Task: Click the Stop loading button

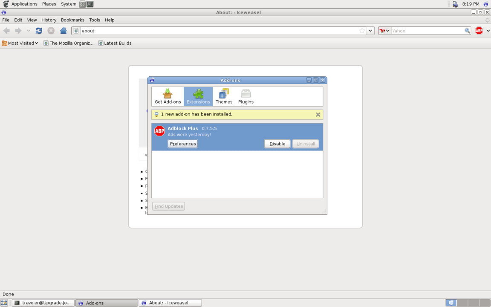Action: coord(51,31)
